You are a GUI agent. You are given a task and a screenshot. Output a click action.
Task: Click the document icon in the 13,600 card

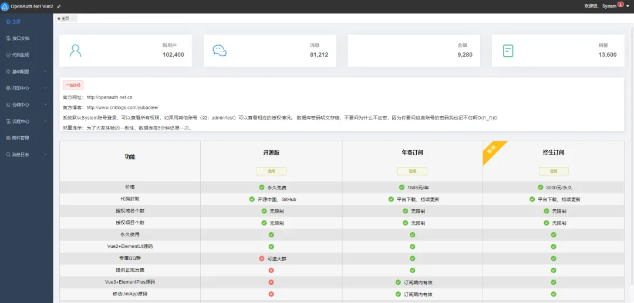508,50
